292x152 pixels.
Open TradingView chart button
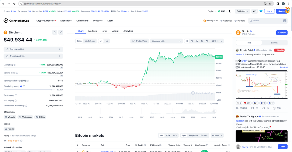point(140,41)
